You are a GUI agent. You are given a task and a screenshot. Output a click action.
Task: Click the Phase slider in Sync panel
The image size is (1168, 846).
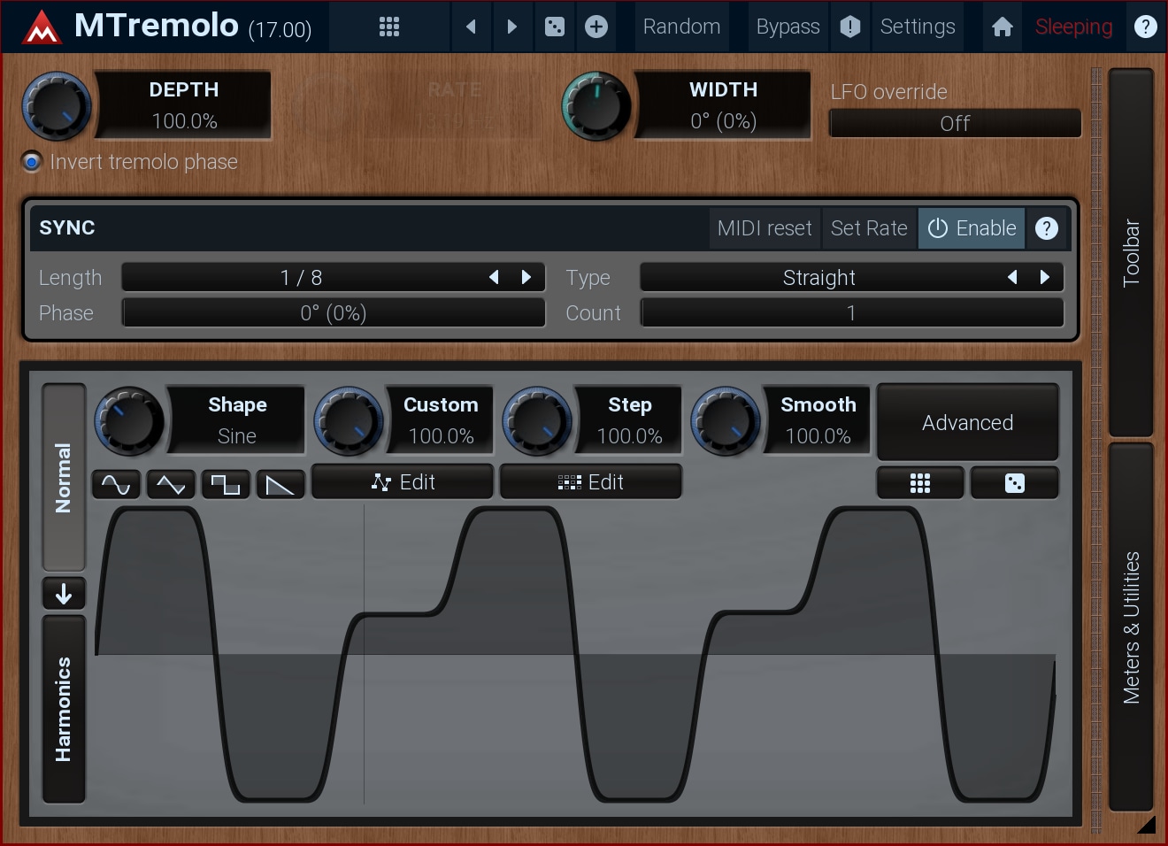point(334,313)
